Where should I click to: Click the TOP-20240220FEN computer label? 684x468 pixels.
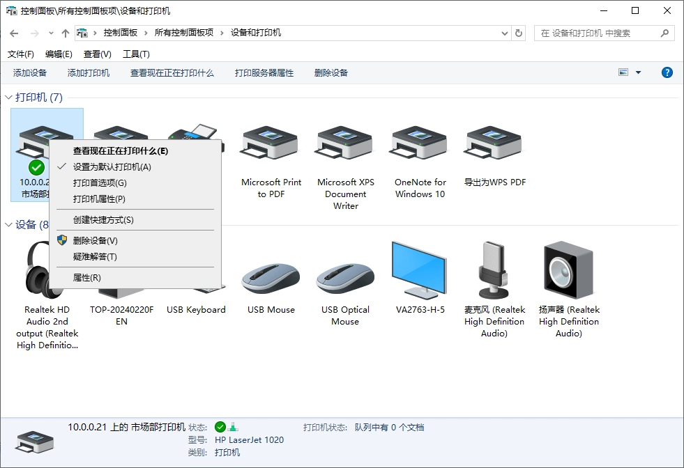point(122,315)
